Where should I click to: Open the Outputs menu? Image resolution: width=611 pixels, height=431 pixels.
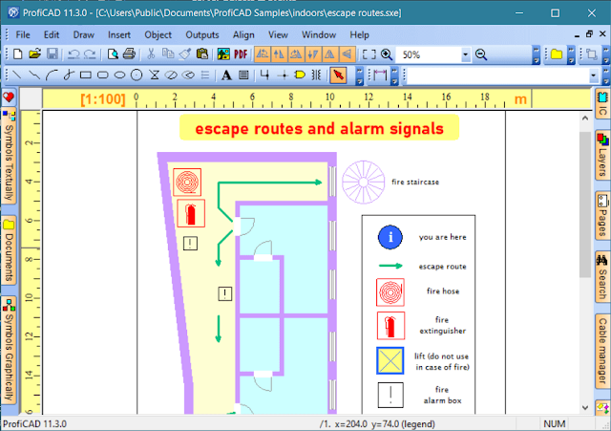pyautogui.click(x=202, y=34)
